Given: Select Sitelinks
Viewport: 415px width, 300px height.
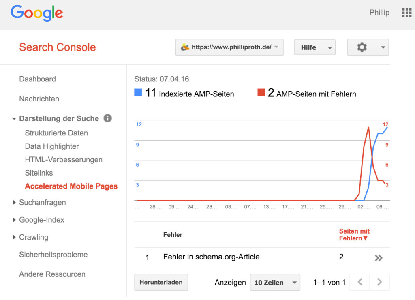Looking at the screenshot, I should (x=39, y=173).
